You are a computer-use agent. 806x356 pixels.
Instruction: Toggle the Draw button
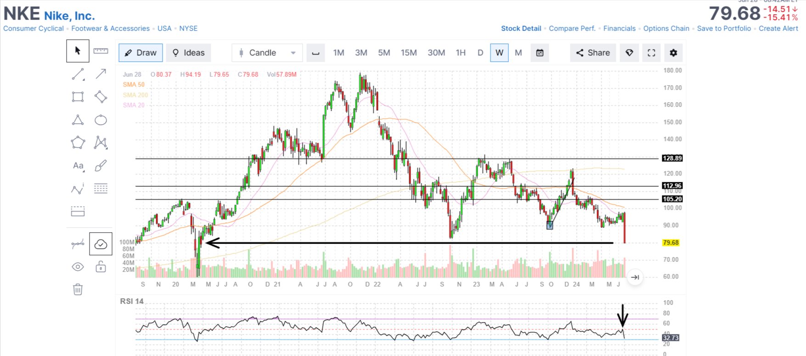pyautogui.click(x=141, y=53)
